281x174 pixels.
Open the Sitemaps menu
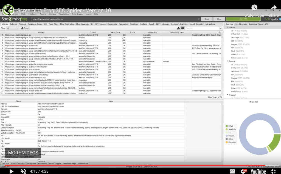click(52, 14)
